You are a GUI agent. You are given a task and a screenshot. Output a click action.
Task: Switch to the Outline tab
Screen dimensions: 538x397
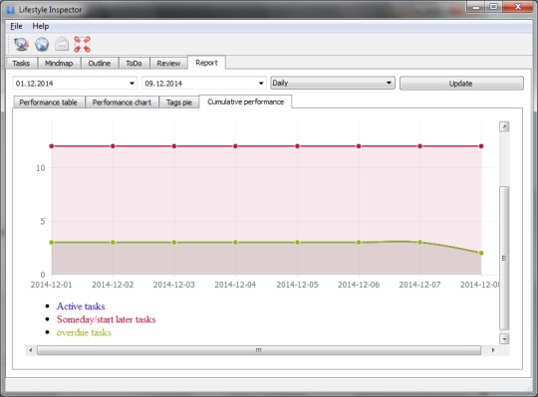click(x=100, y=64)
